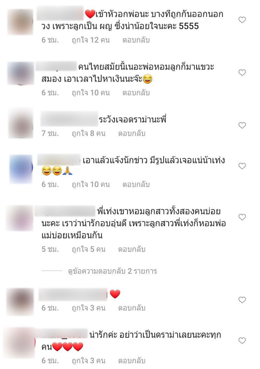Tap heart on comment about คนไทยสมัยนี้
The width and height of the screenshot is (260, 369).
242,72
